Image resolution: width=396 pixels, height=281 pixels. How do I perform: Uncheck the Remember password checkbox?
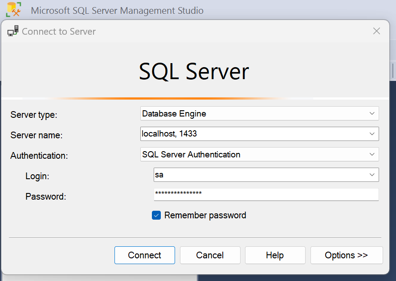(x=156, y=215)
